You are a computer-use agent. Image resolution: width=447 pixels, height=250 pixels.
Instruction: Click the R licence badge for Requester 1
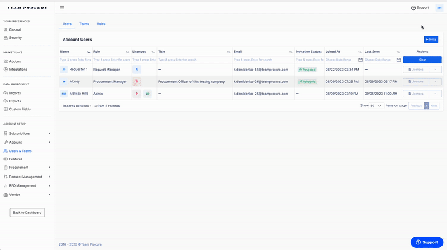[136, 70]
